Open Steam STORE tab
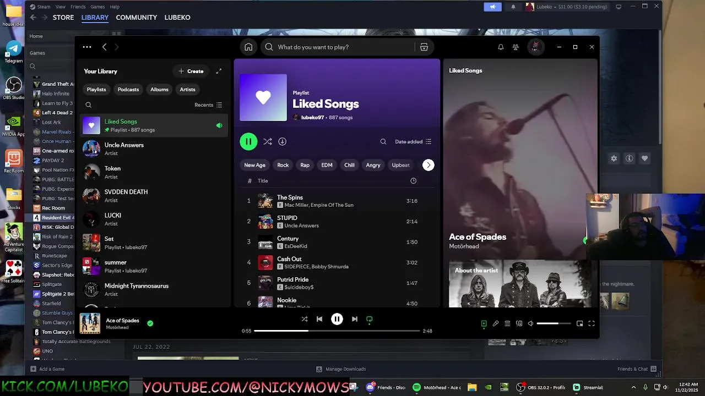 click(63, 18)
